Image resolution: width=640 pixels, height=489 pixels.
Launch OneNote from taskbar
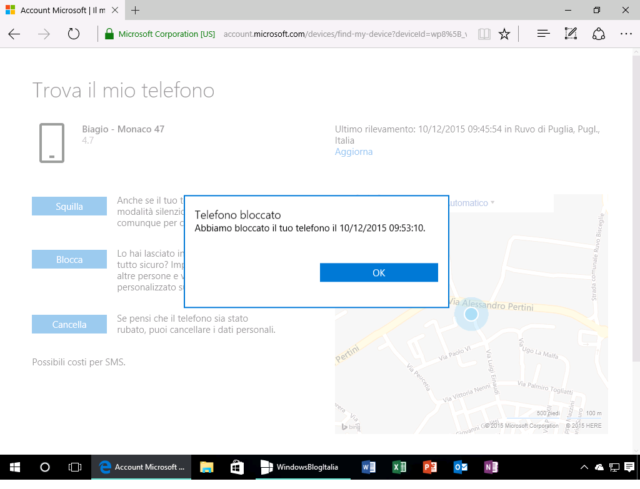point(491,467)
